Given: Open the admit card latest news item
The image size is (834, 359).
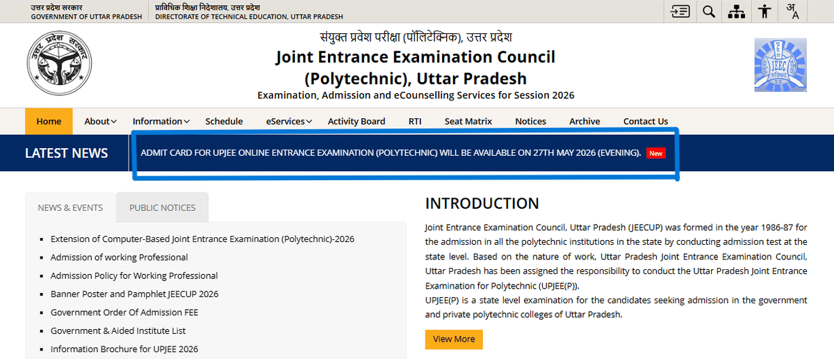Looking at the screenshot, I should [391, 152].
